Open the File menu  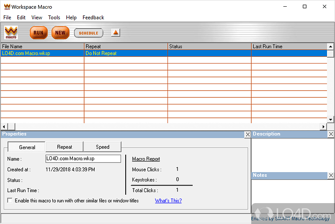tap(7, 18)
